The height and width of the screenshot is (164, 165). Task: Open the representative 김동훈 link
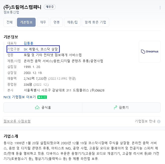[28, 43]
